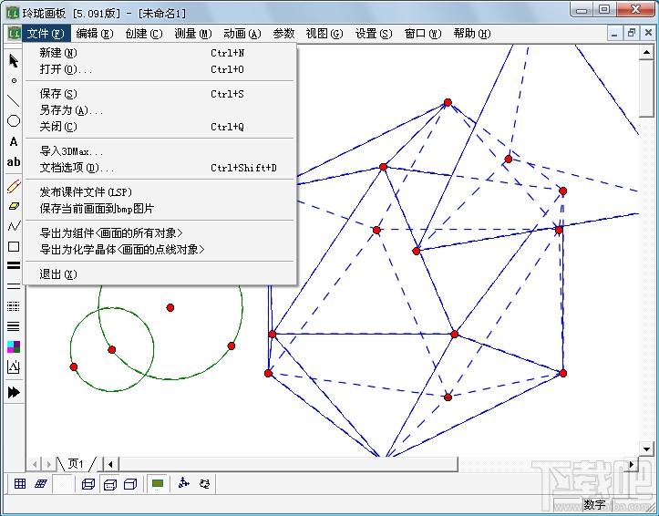Click the double arrow expand toolbar button

coord(14,392)
